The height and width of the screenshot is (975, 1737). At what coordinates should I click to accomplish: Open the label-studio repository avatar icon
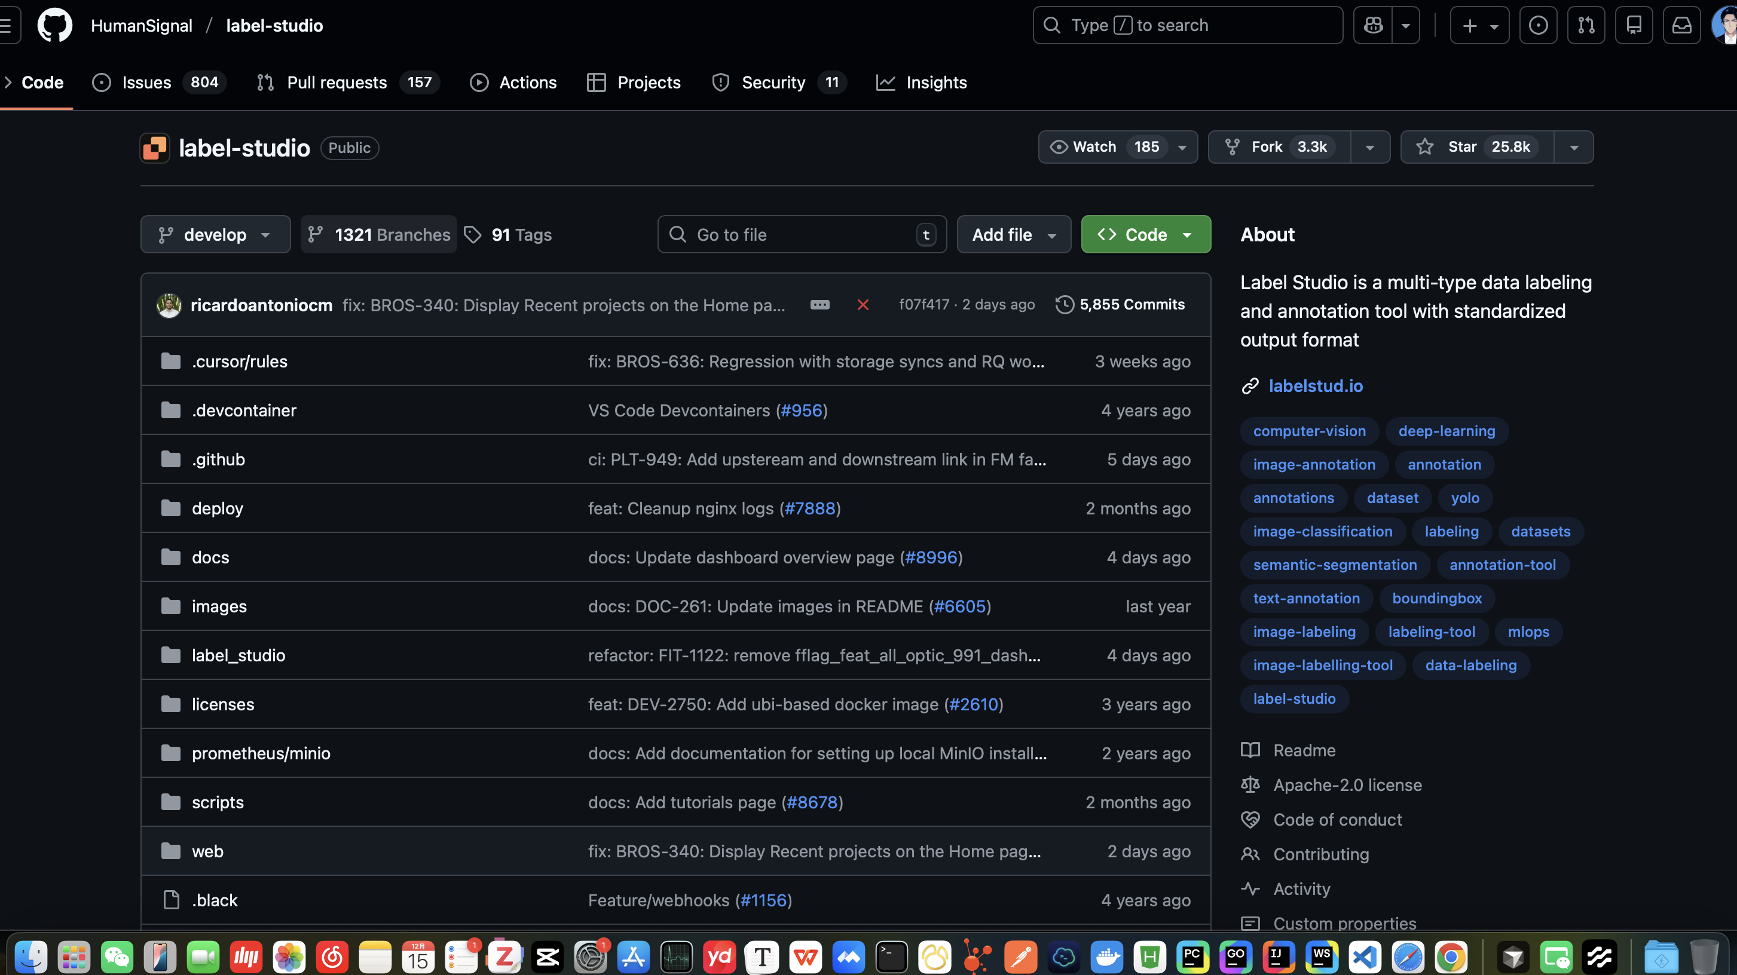154,148
